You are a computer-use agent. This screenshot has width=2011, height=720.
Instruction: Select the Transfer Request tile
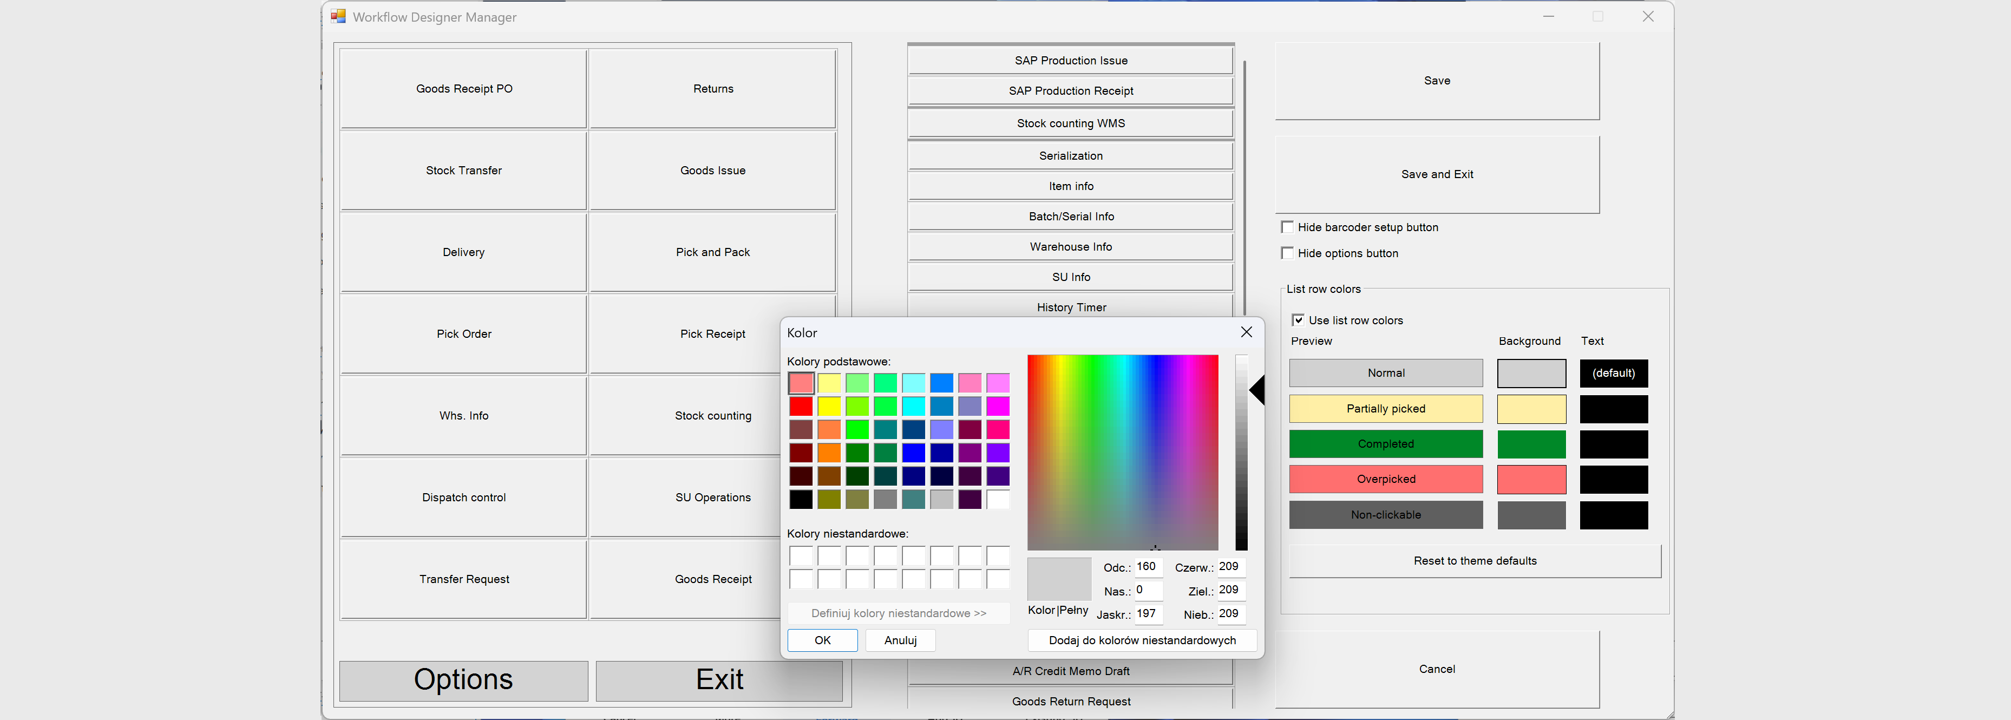click(x=464, y=579)
